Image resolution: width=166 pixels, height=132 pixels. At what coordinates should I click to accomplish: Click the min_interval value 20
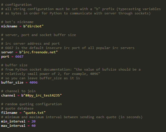click(33, 121)
